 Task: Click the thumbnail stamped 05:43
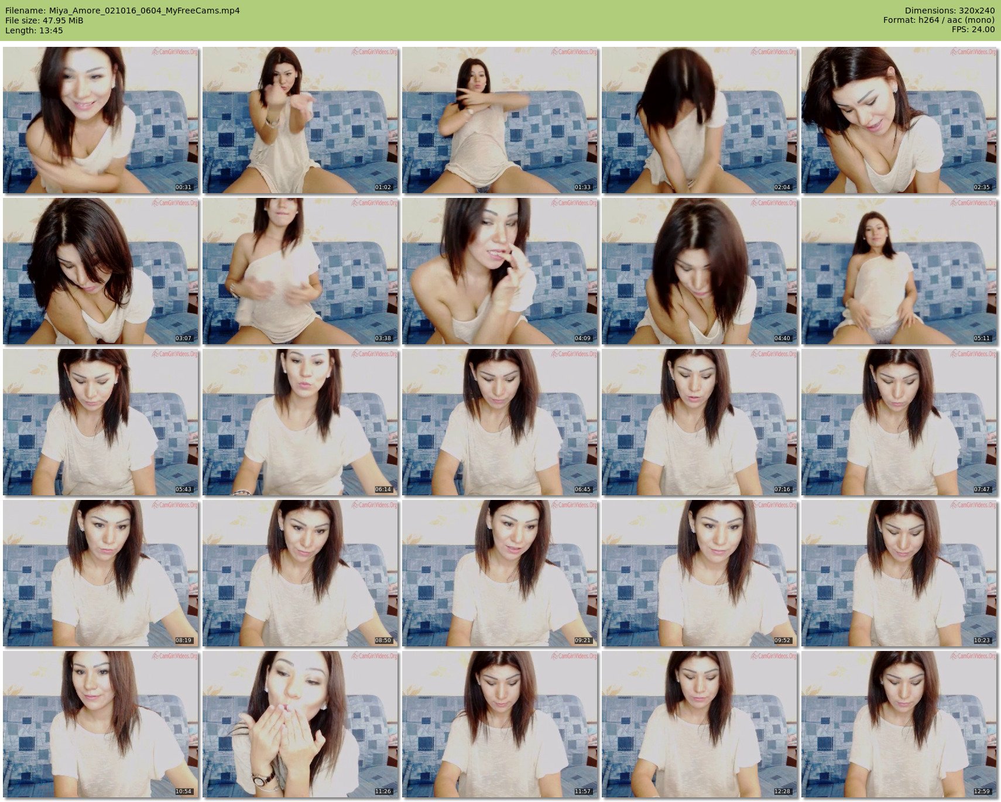coord(101,422)
